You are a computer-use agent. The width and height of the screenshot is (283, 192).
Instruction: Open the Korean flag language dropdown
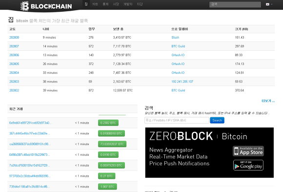269,4
